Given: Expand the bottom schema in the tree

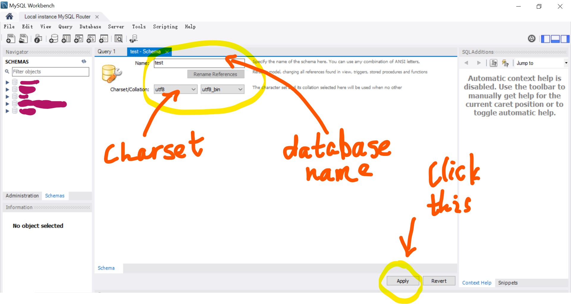Looking at the screenshot, I should (x=7, y=111).
